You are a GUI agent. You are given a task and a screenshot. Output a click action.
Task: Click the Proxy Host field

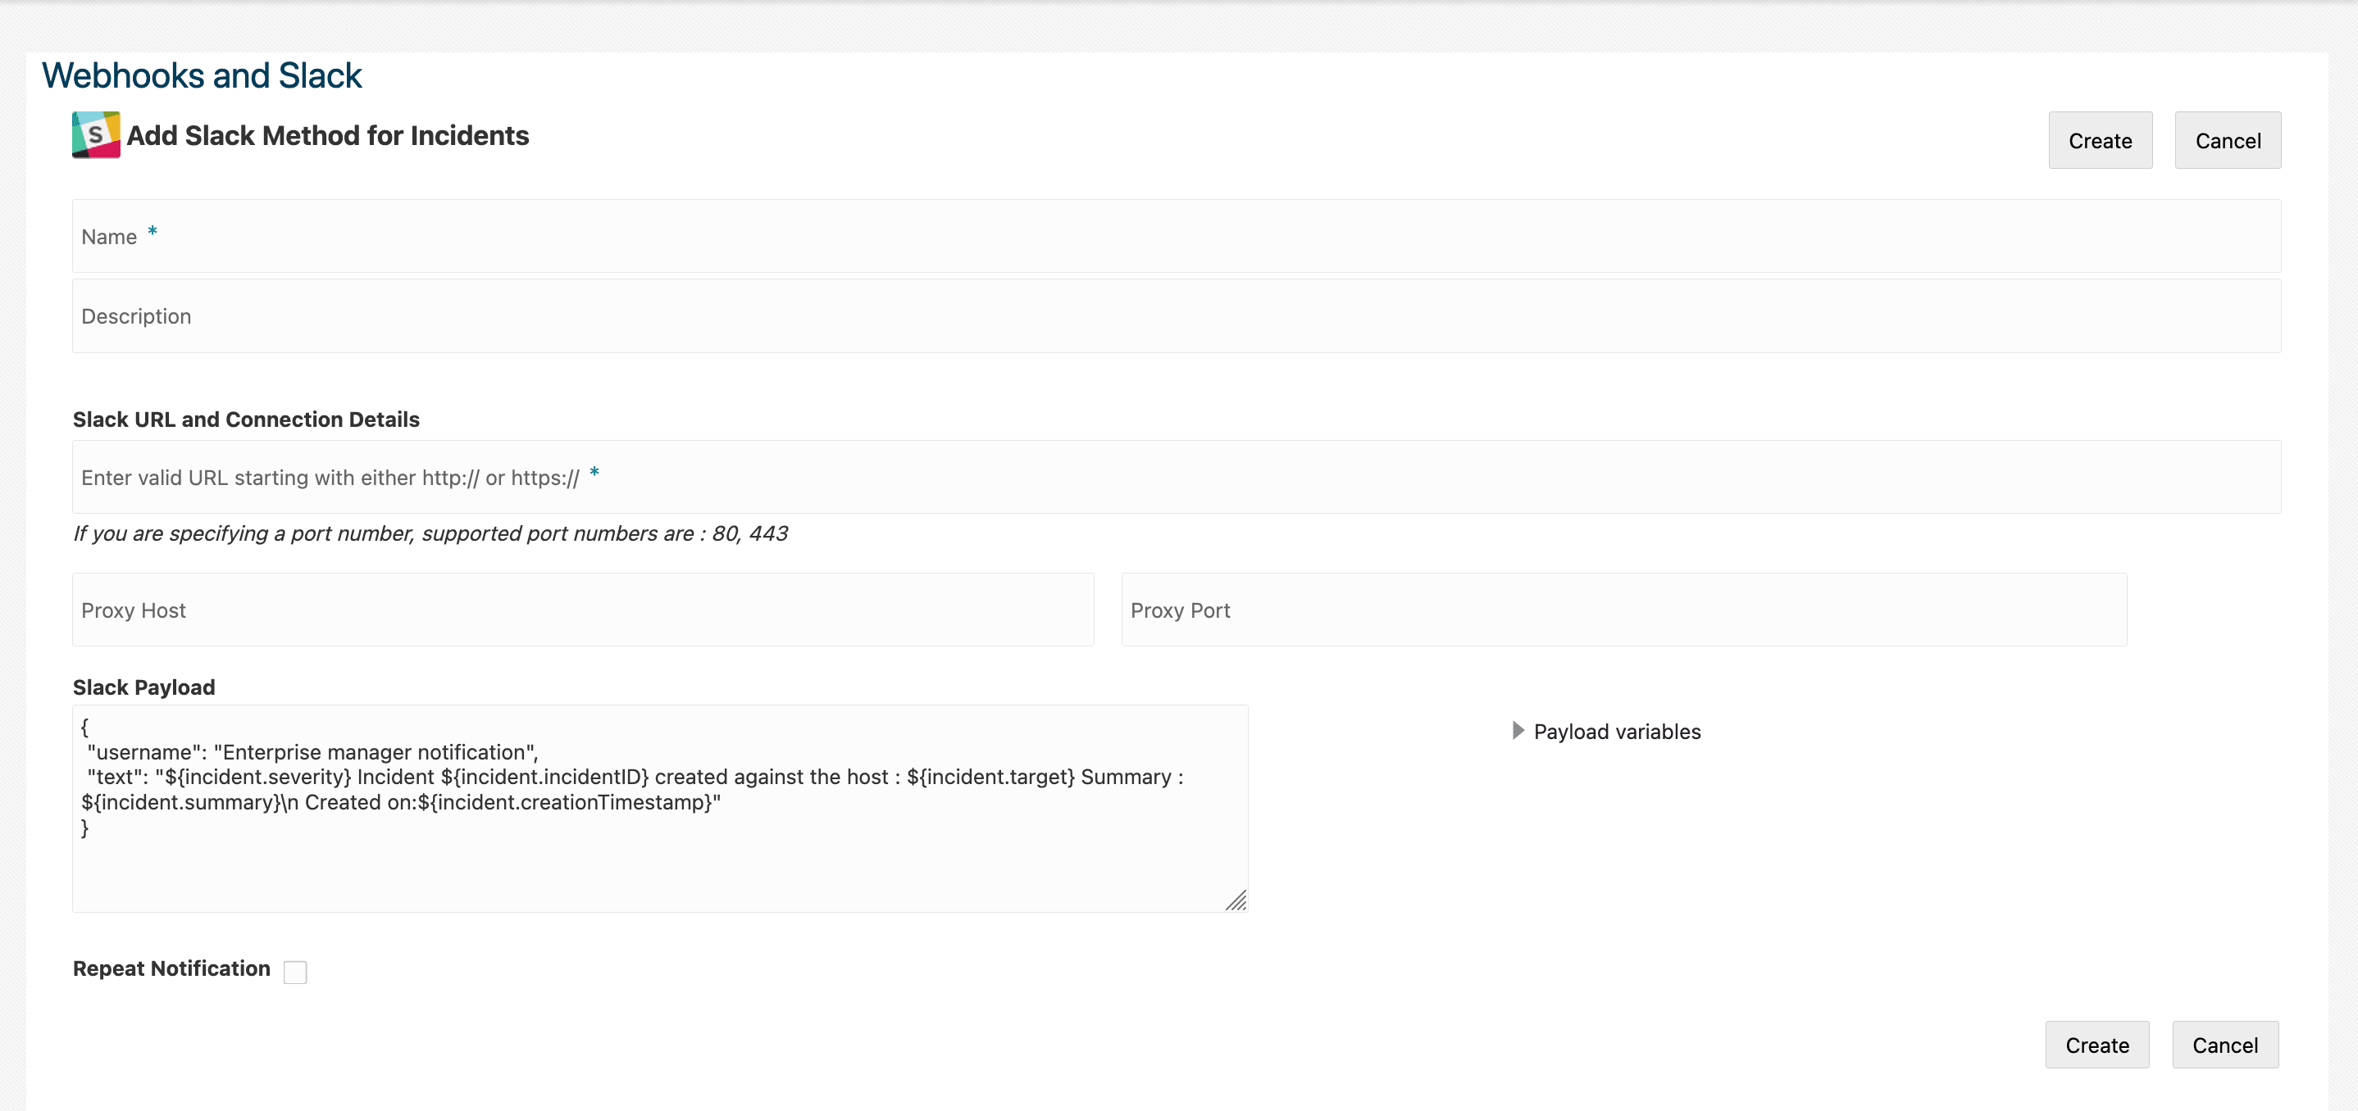pos(582,610)
